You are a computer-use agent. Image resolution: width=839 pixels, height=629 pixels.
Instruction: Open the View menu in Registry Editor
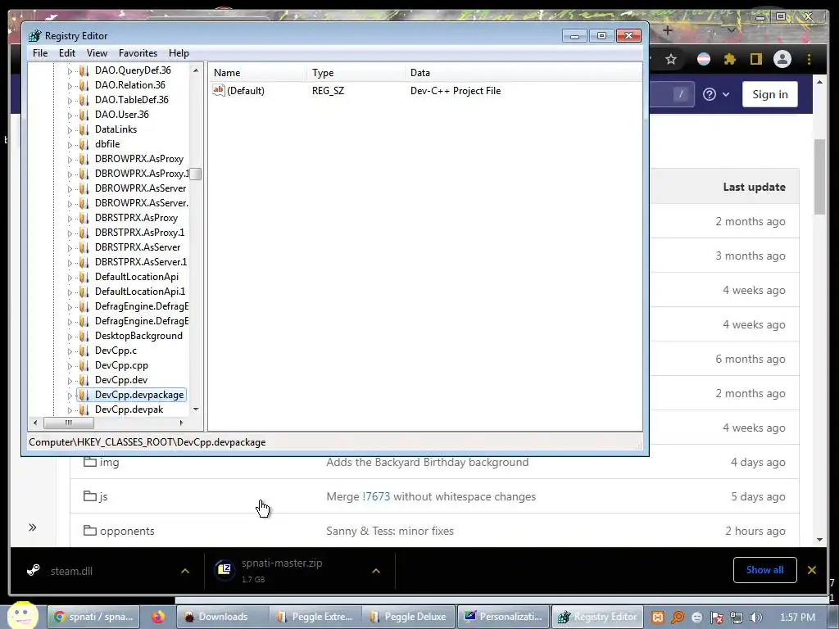click(97, 53)
